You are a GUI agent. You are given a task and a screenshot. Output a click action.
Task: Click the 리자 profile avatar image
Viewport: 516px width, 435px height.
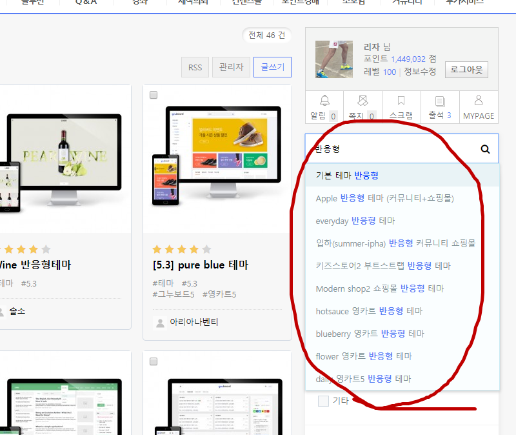pos(334,59)
